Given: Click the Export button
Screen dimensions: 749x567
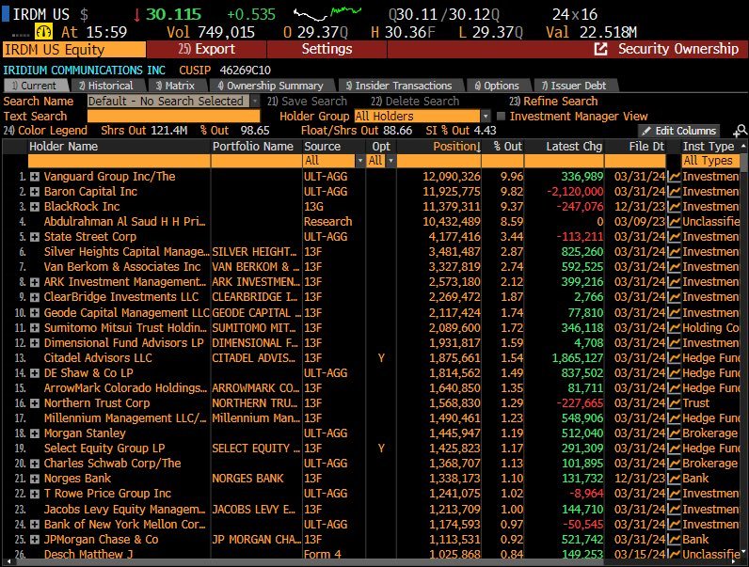Looking at the screenshot, I should 206,49.
